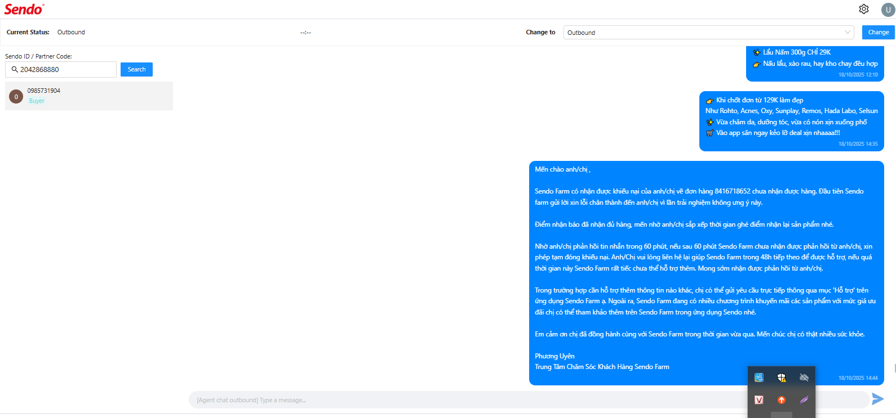896x418 pixels.
Task: Click the Change status button
Action: click(879, 33)
